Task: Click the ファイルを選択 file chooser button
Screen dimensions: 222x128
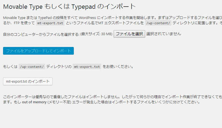Action: [x=129, y=34]
